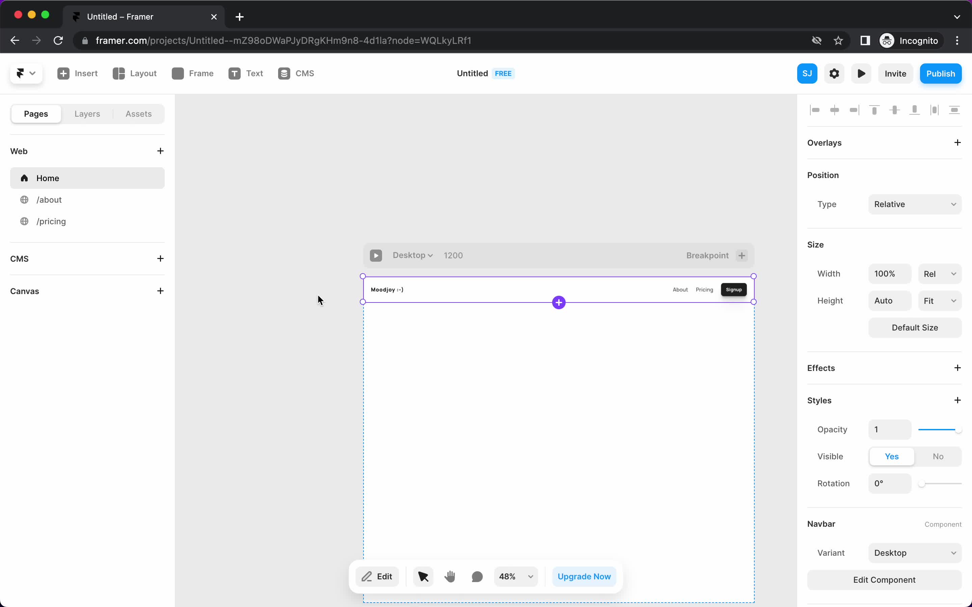This screenshot has height=607, width=972.
Task: Click Edit Component button
Action: point(885,580)
